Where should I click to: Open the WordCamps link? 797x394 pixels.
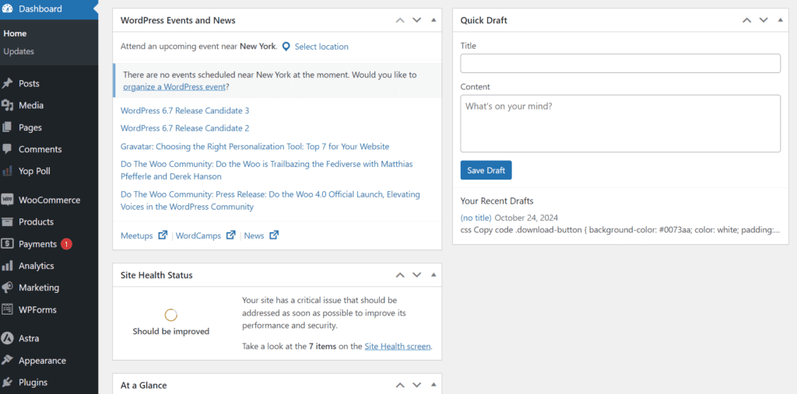pos(198,235)
